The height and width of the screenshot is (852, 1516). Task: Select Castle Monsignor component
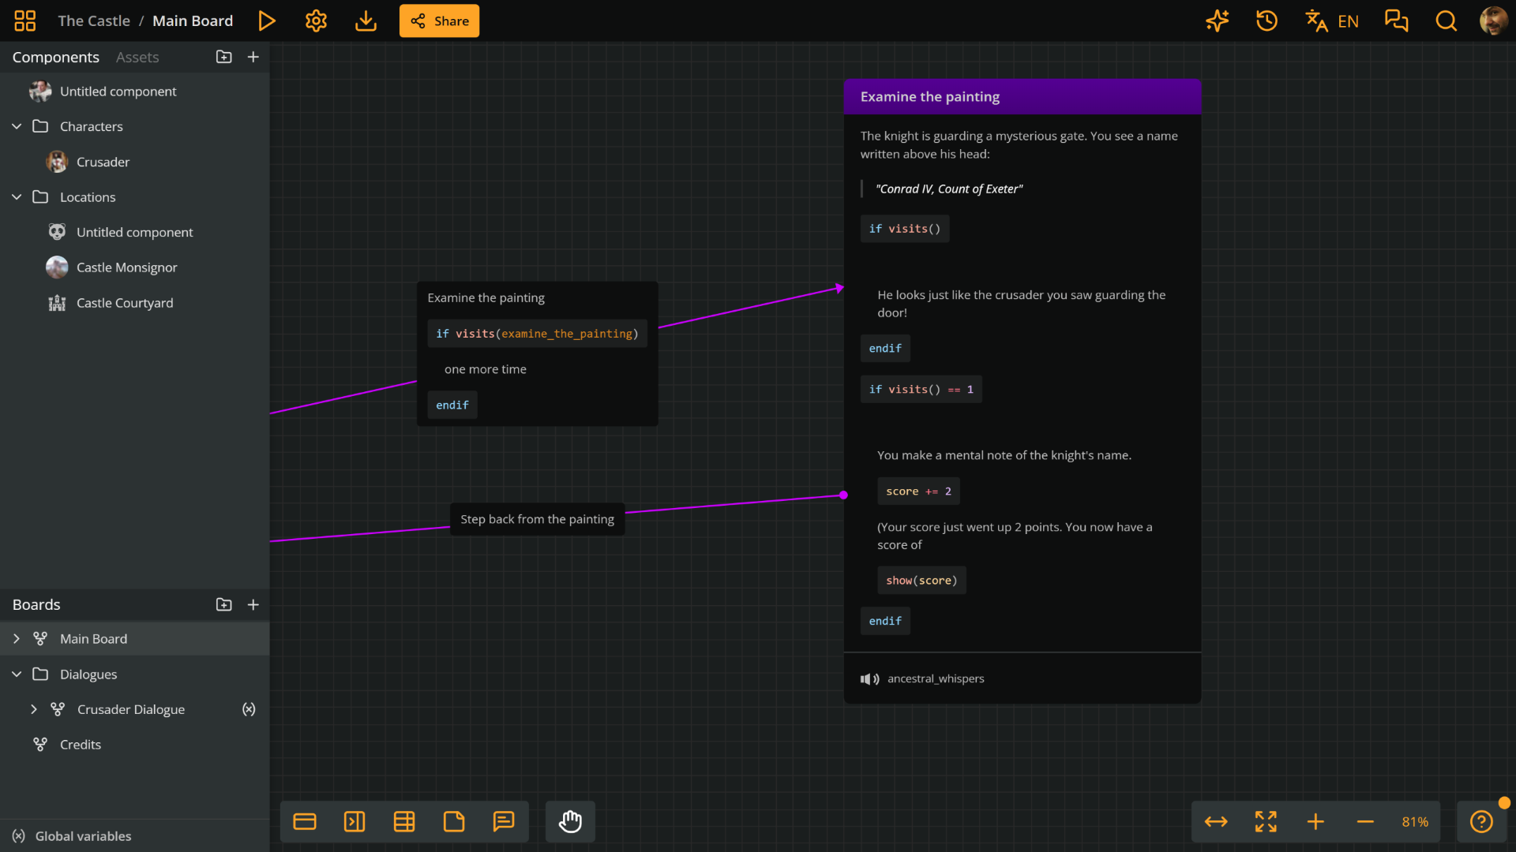pos(134,267)
